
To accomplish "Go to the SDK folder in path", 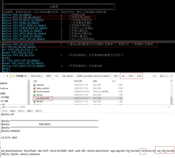I will (x=116, y=76).
